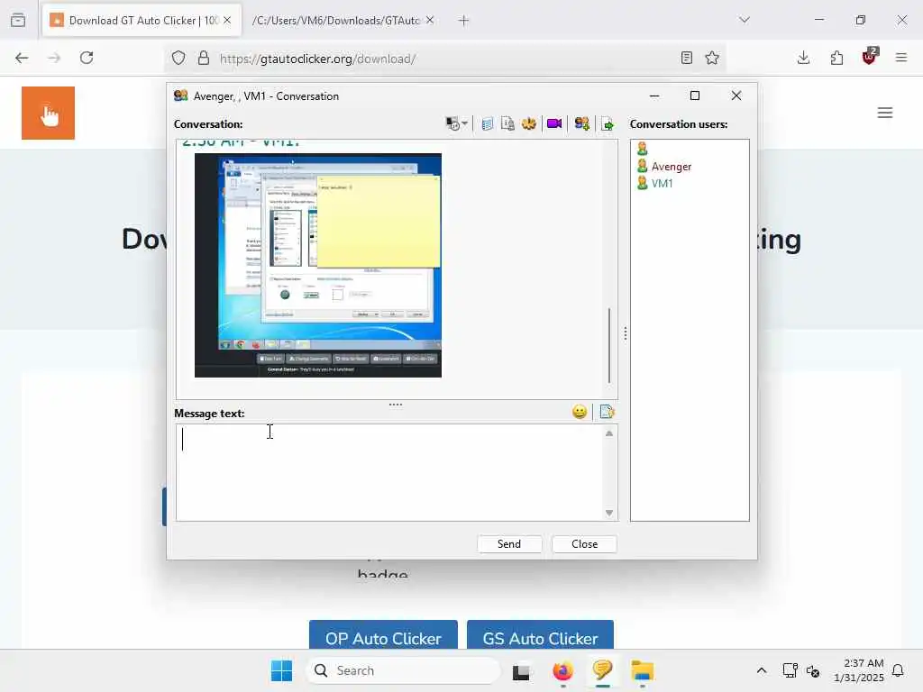Click the dotted vertical splitter beside the users list
Viewport: 923px width, 692px height.
point(626,333)
